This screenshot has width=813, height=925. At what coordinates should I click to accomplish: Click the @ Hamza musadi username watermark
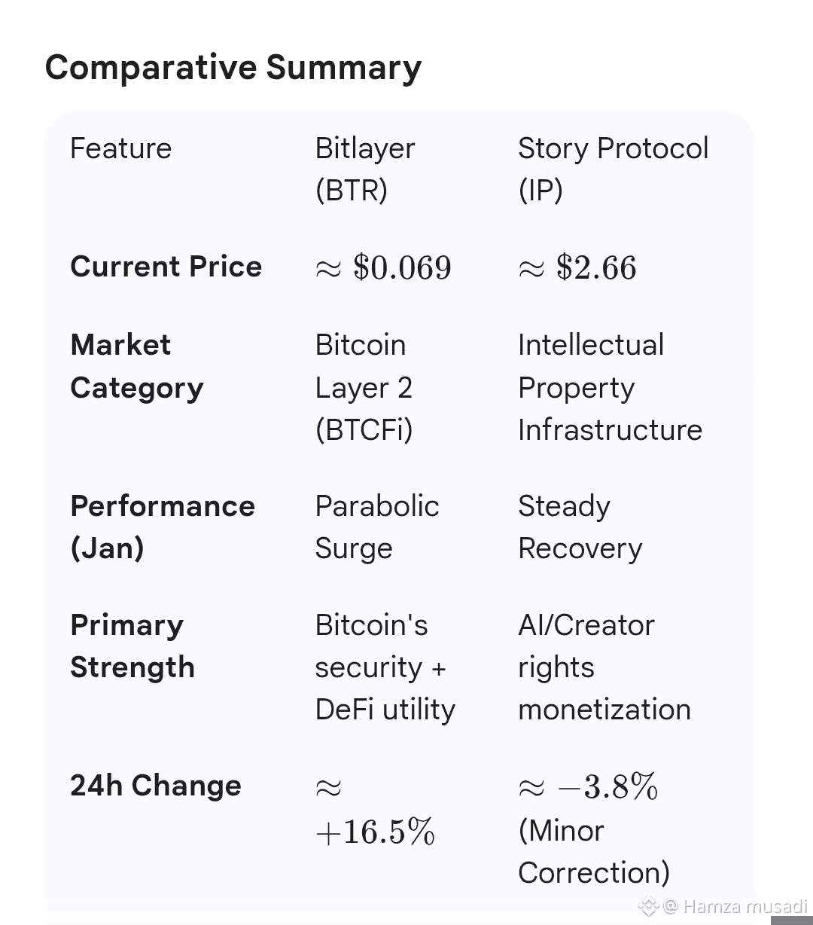coord(735,905)
